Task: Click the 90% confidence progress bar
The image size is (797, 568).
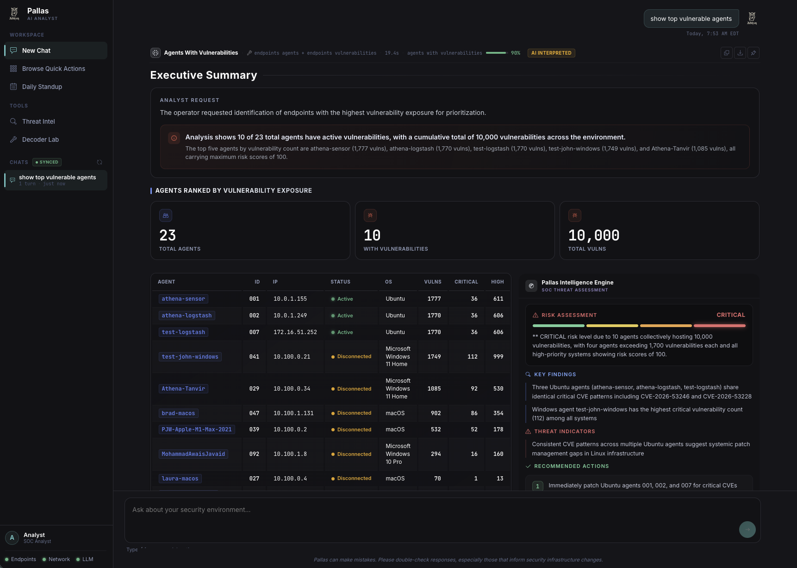Action: click(x=496, y=53)
